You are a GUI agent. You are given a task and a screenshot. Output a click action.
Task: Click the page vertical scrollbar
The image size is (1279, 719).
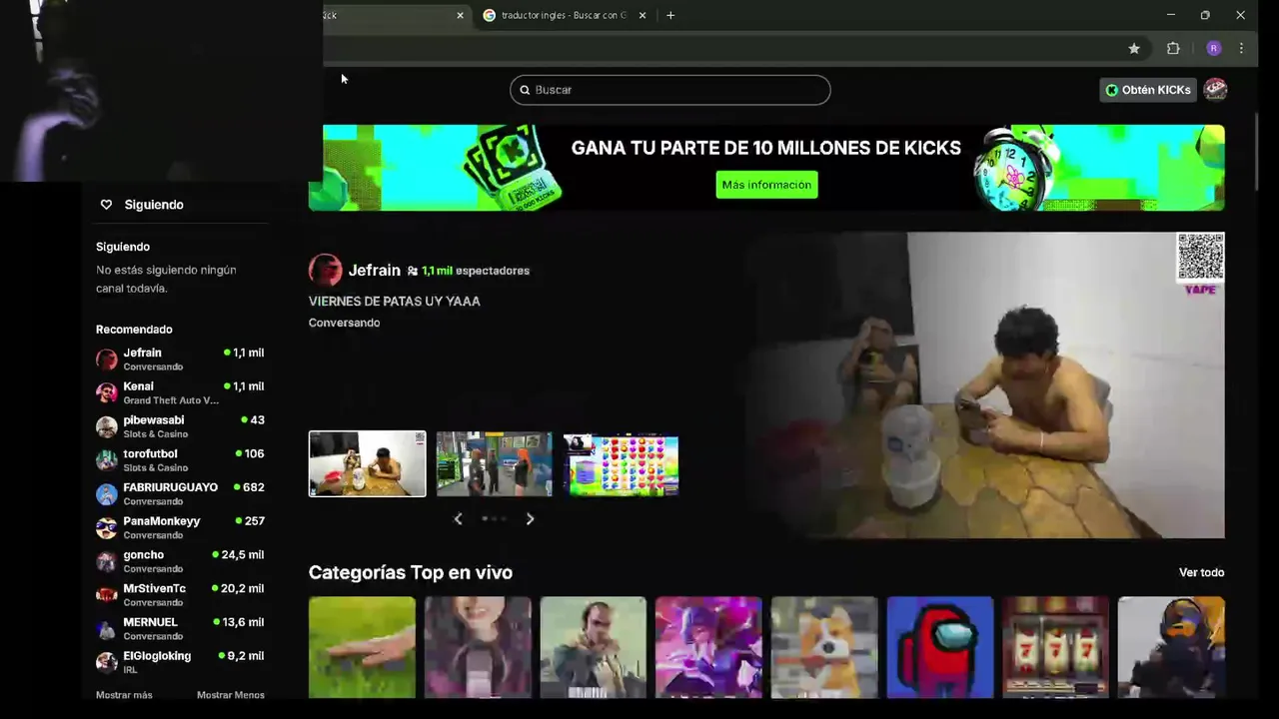(x=1257, y=150)
